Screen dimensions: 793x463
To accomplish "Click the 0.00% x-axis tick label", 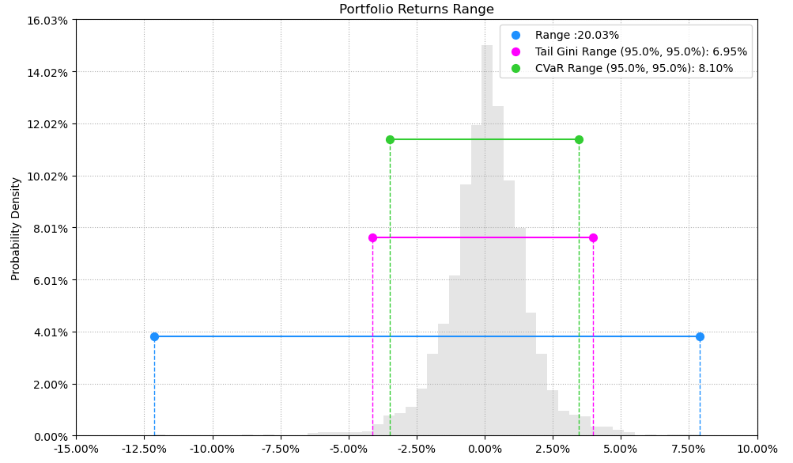I will pyautogui.click(x=485, y=450).
